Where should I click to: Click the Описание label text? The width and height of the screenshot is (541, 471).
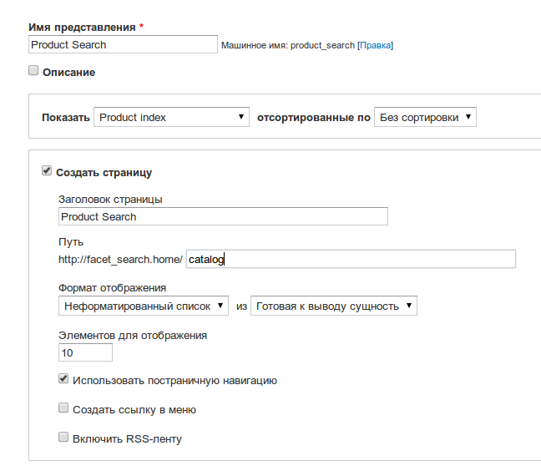tap(68, 73)
